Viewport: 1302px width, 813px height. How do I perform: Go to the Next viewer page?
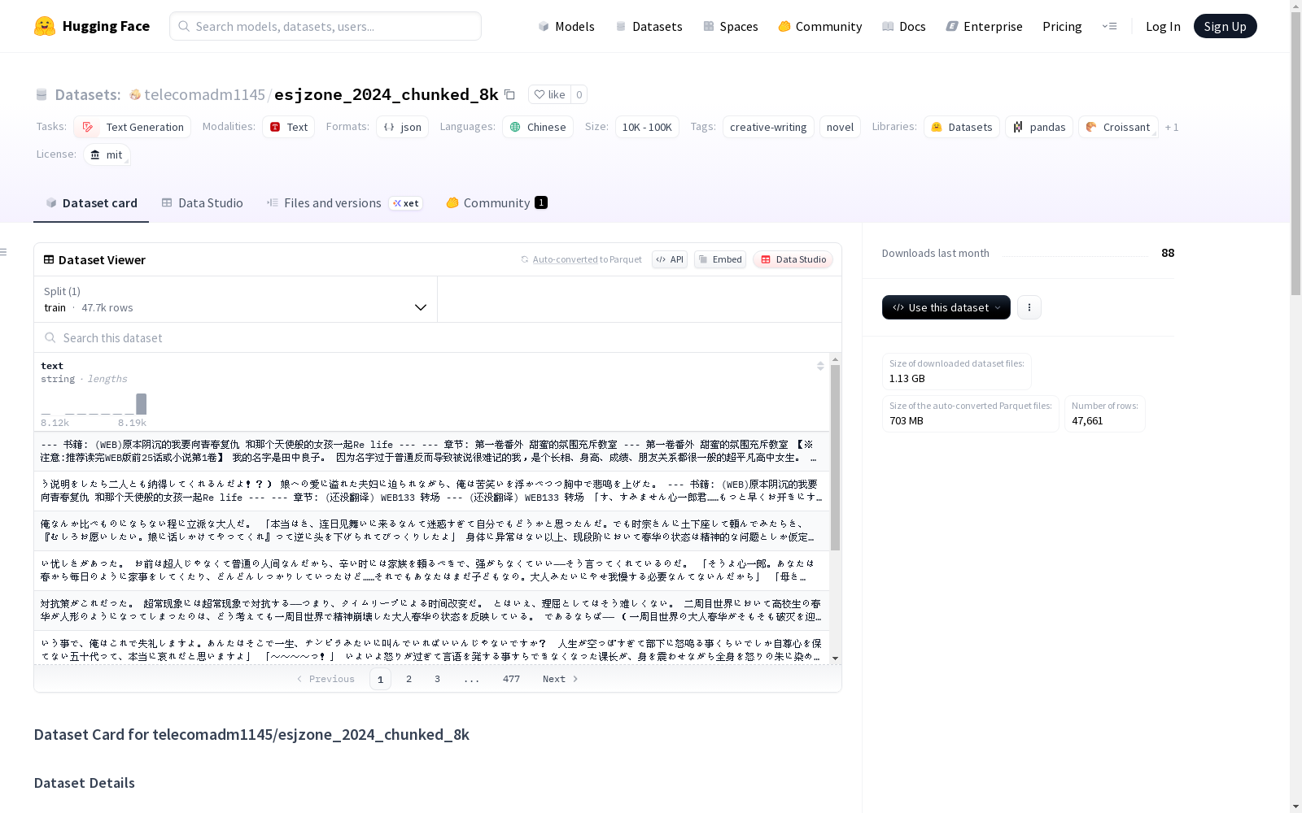560,679
